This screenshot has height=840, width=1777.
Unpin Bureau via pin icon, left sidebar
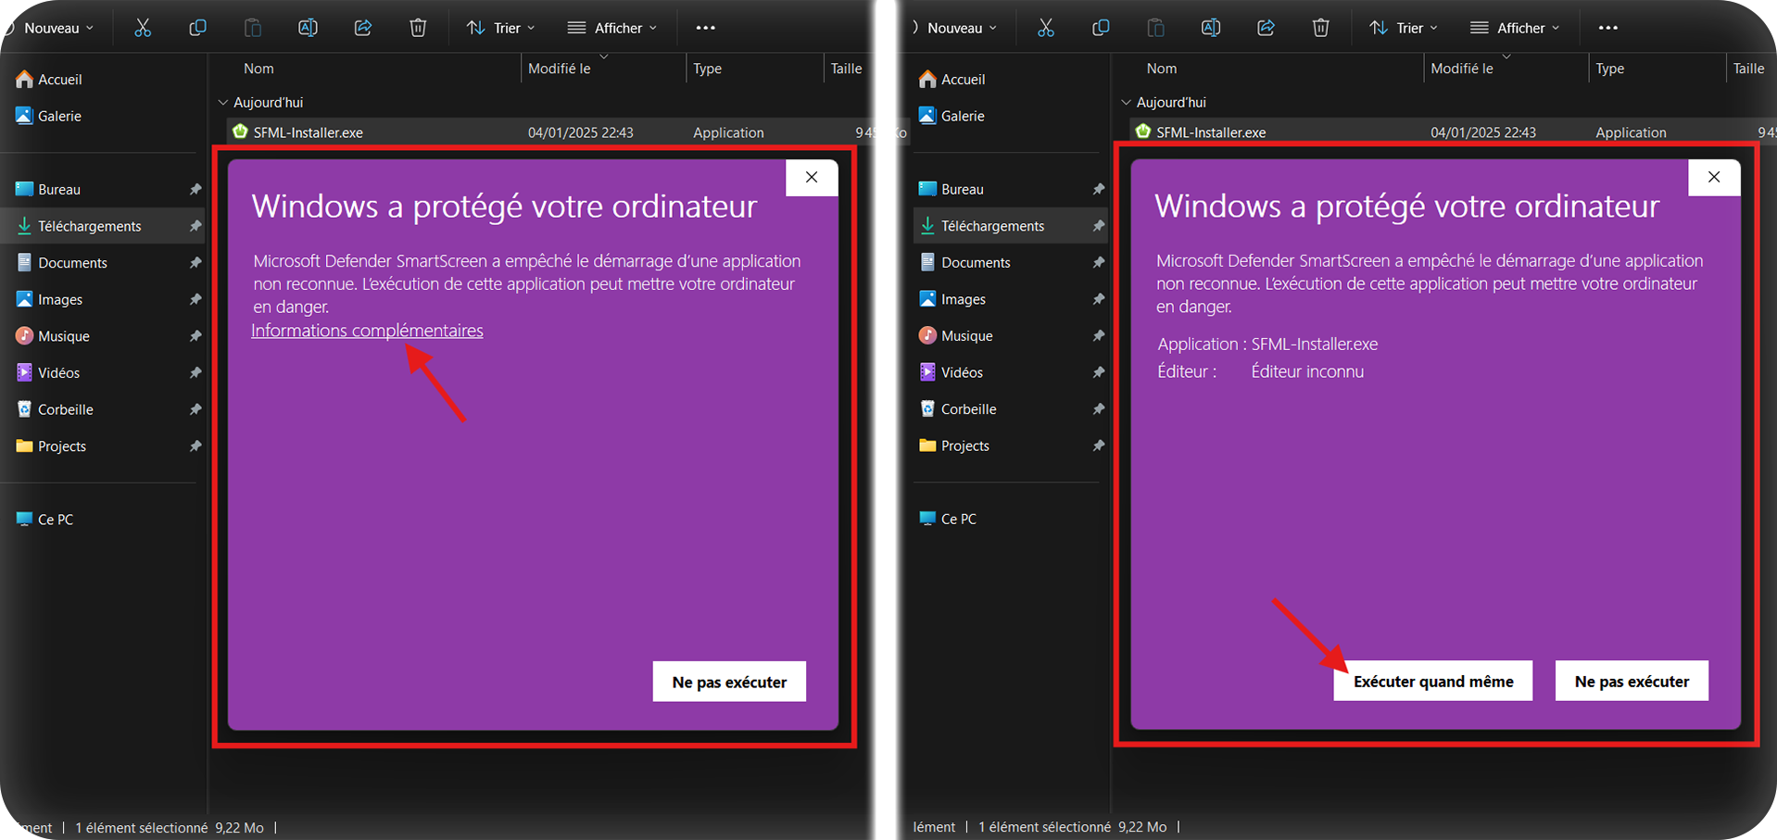coord(195,189)
